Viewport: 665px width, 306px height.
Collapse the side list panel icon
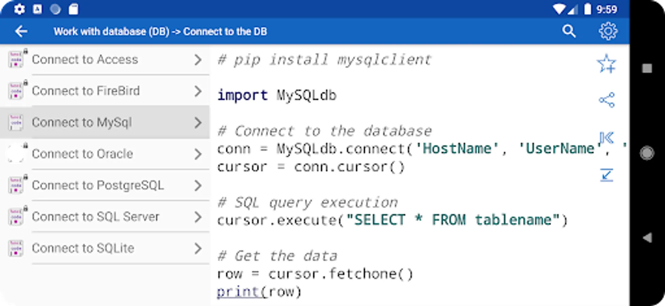pyautogui.click(x=606, y=138)
